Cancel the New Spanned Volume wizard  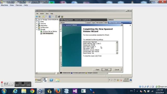(117, 70)
